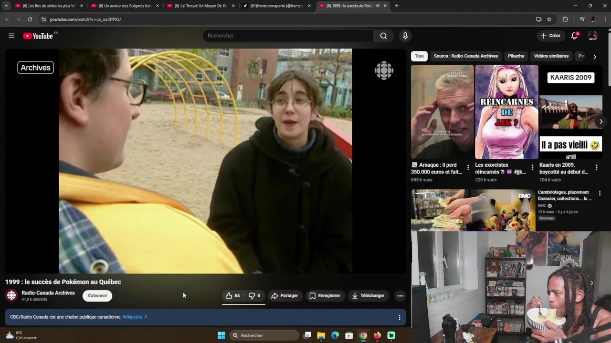Open more actions ellipsis under video
The width and height of the screenshot is (611, 343).
(x=400, y=296)
